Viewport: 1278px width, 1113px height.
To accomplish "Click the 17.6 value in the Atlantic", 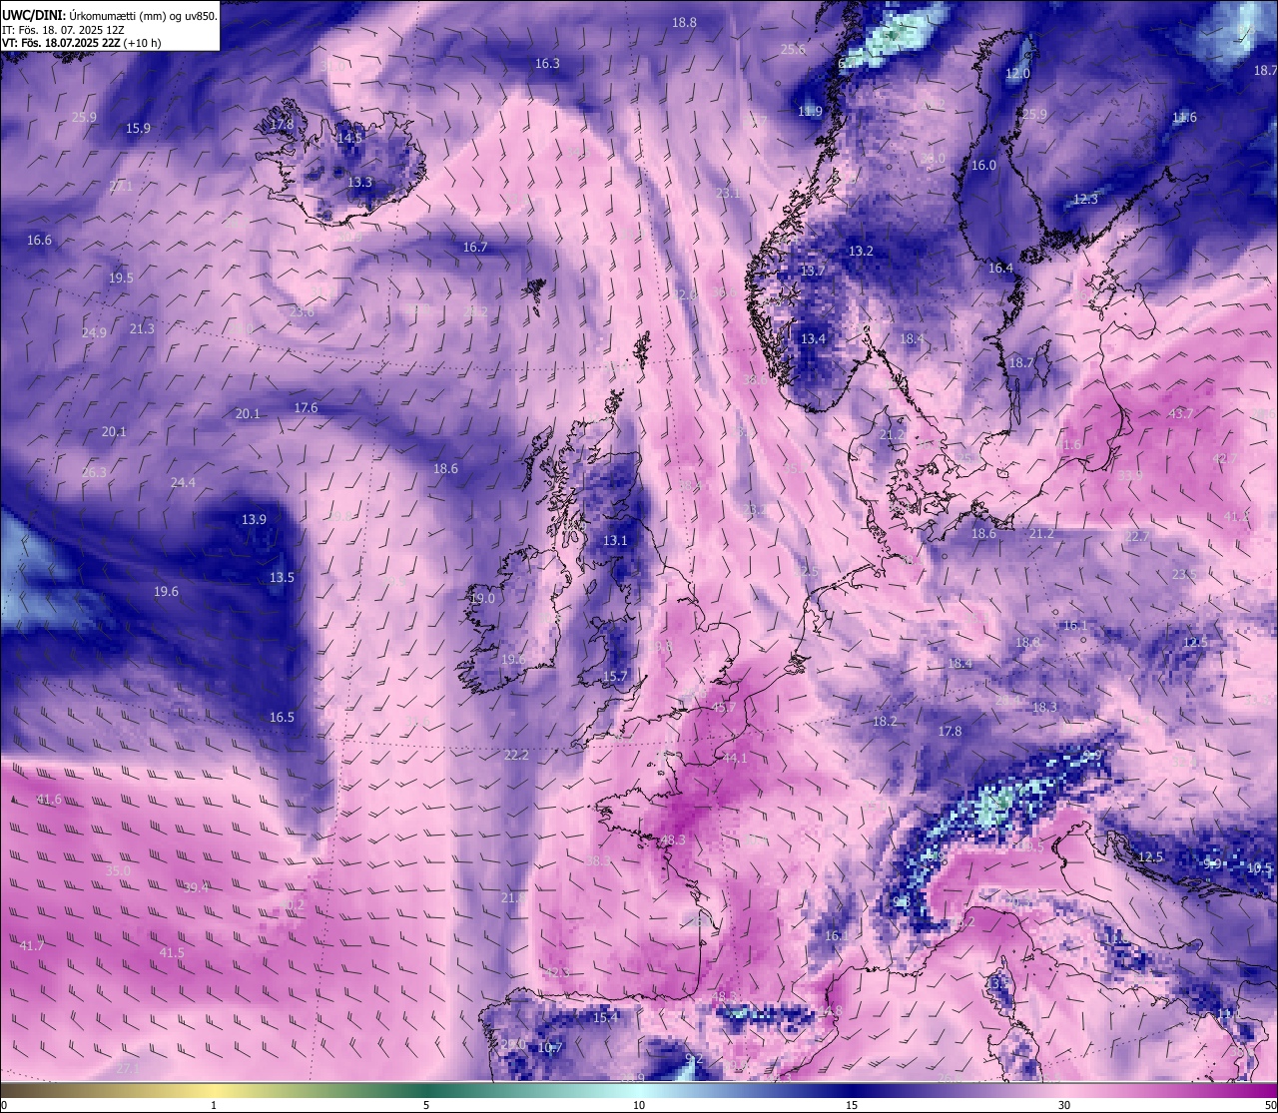I will coord(306,408).
